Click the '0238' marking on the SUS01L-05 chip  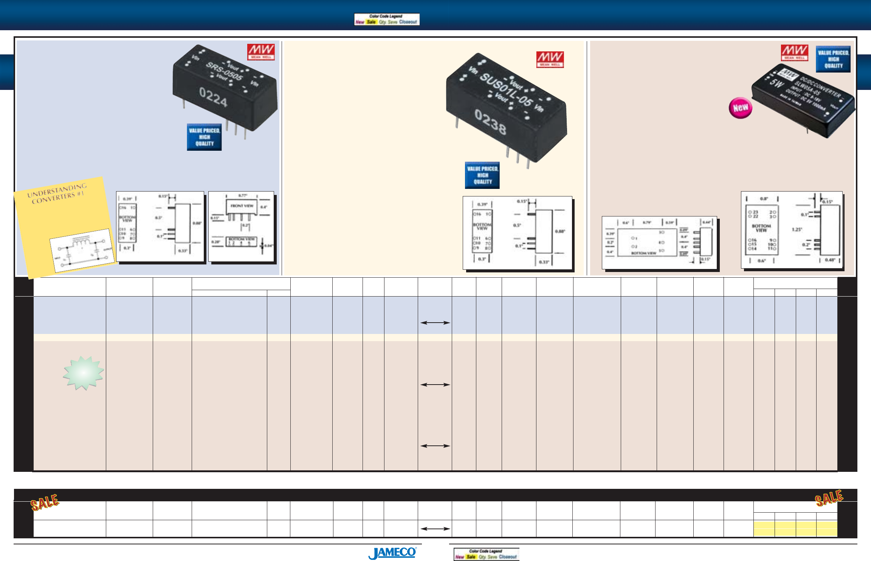(490, 122)
